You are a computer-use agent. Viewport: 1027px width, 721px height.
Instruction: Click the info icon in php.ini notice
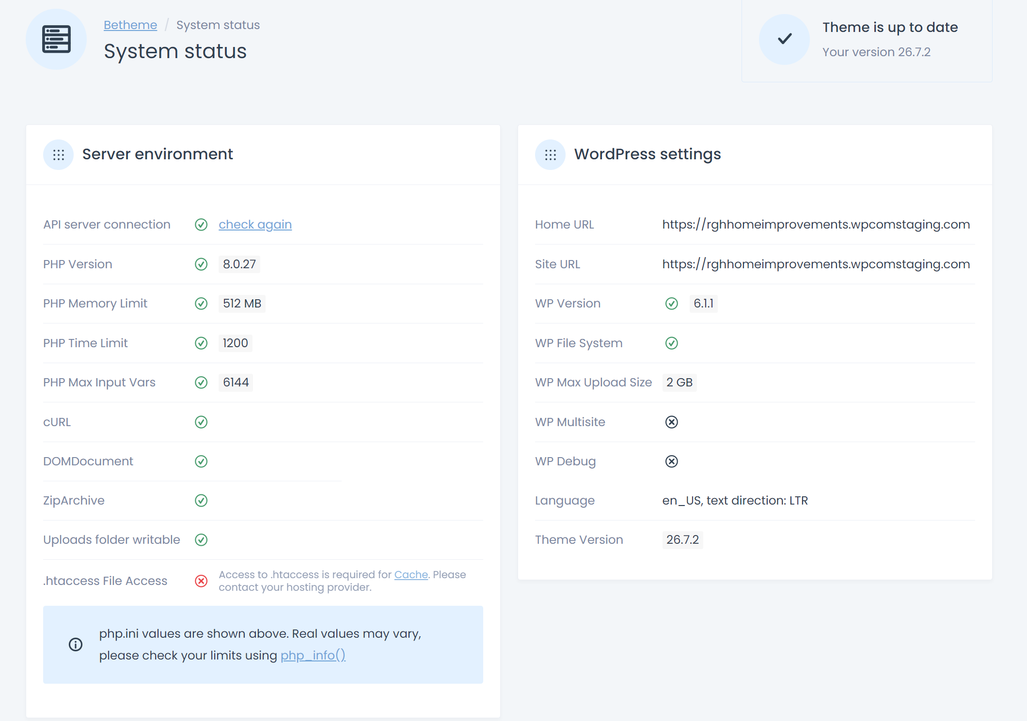76,644
